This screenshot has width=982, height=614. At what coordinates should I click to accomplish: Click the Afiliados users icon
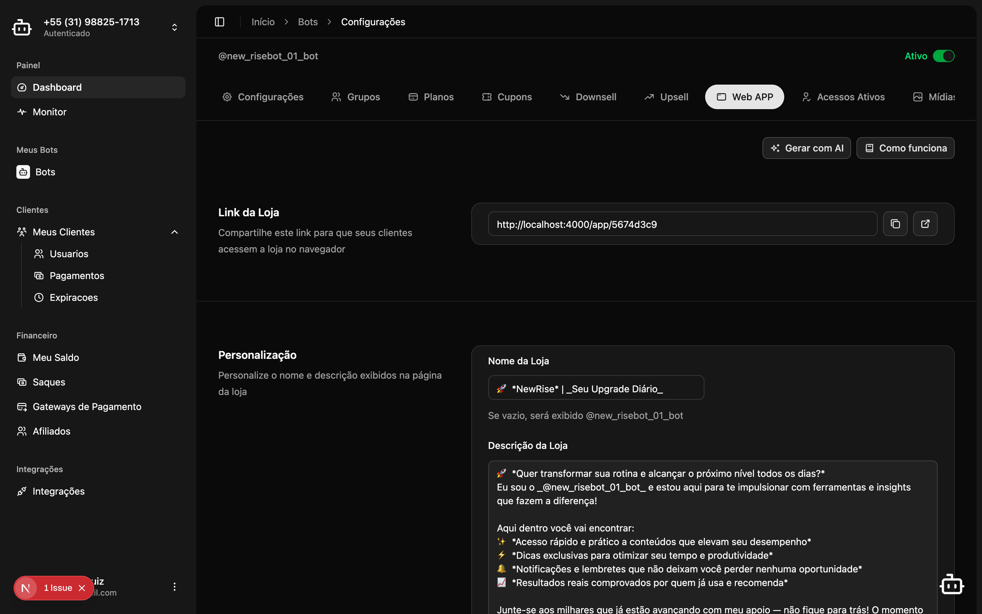click(x=22, y=431)
